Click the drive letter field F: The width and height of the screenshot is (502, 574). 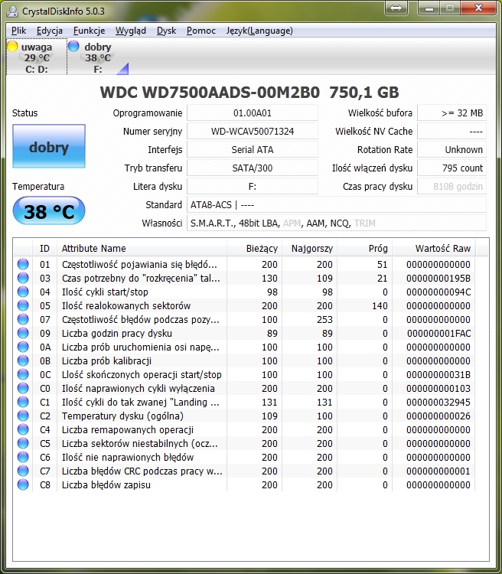[x=253, y=186]
